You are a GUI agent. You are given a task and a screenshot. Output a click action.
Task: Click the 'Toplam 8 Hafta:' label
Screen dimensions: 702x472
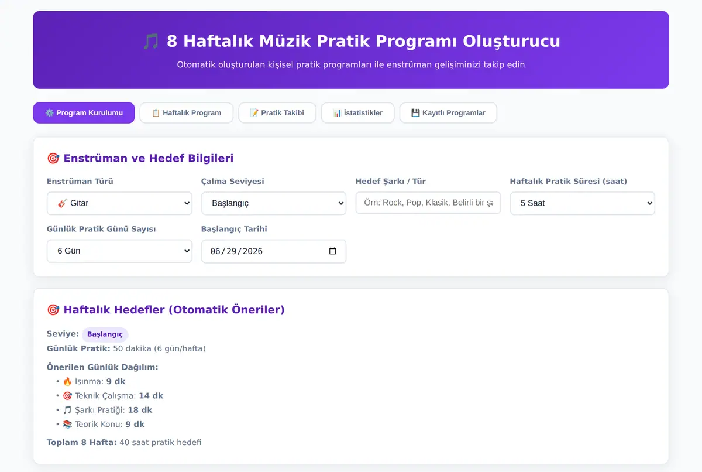pos(82,442)
